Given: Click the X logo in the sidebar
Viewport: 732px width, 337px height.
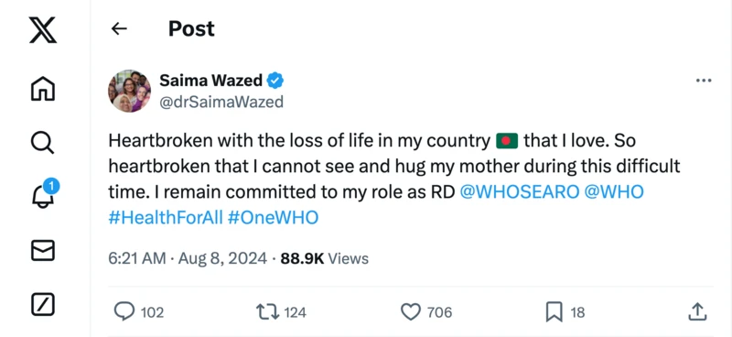Looking at the screenshot, I should 43,29.
